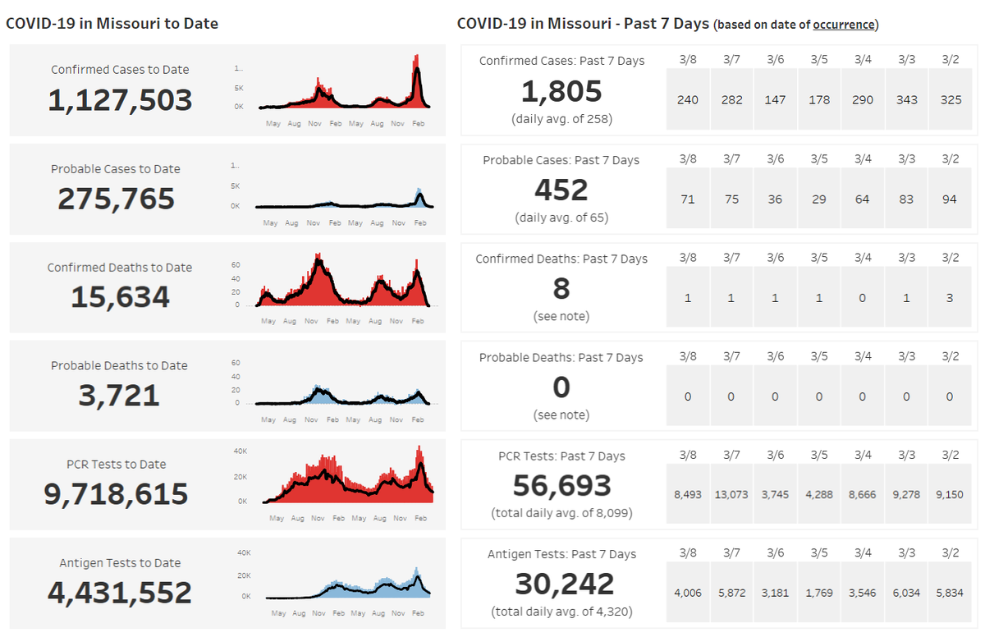Click the 3/3 antigen tests cell showing 6,034
The image size is (985, 637).
point(906,593)
